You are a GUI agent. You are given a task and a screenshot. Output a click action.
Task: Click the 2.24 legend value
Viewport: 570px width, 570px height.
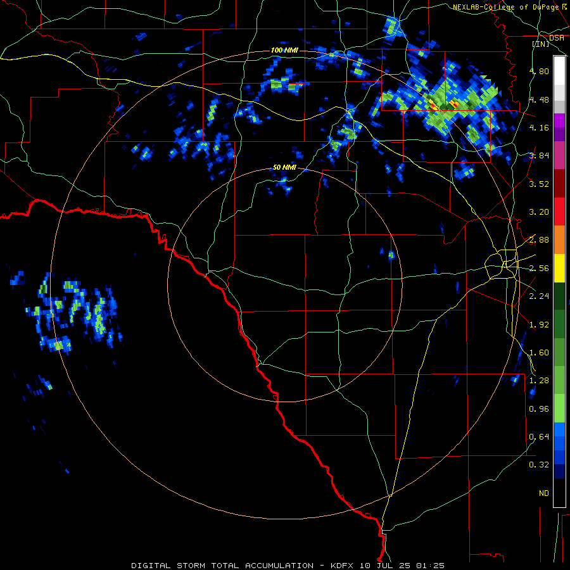click(x=539, y=296)
